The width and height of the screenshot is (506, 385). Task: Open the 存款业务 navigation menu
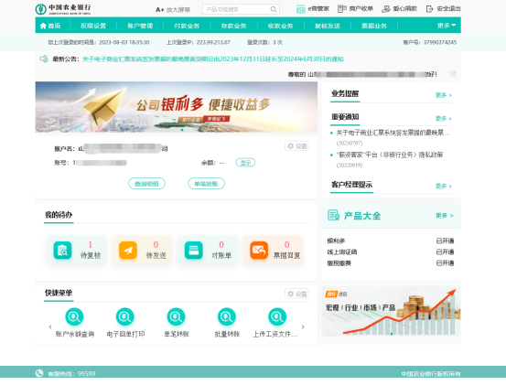pos(233,26)
